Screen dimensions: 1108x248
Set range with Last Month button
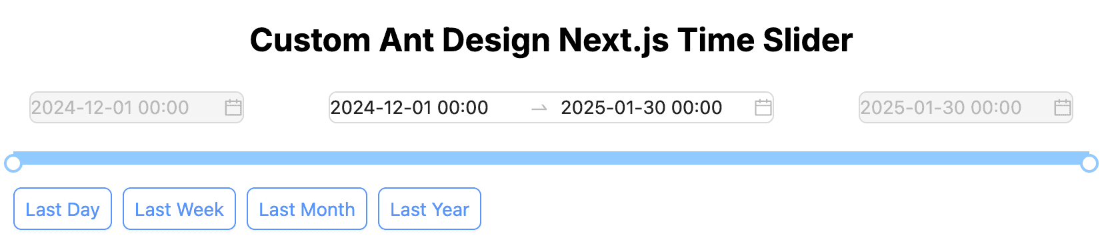pos(307,209)
